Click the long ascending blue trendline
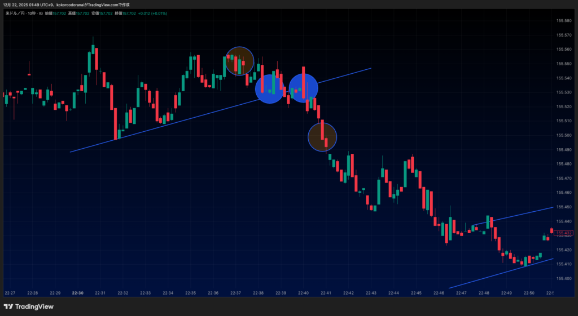This screenshot has width=578, height=316. pos(169,125)
